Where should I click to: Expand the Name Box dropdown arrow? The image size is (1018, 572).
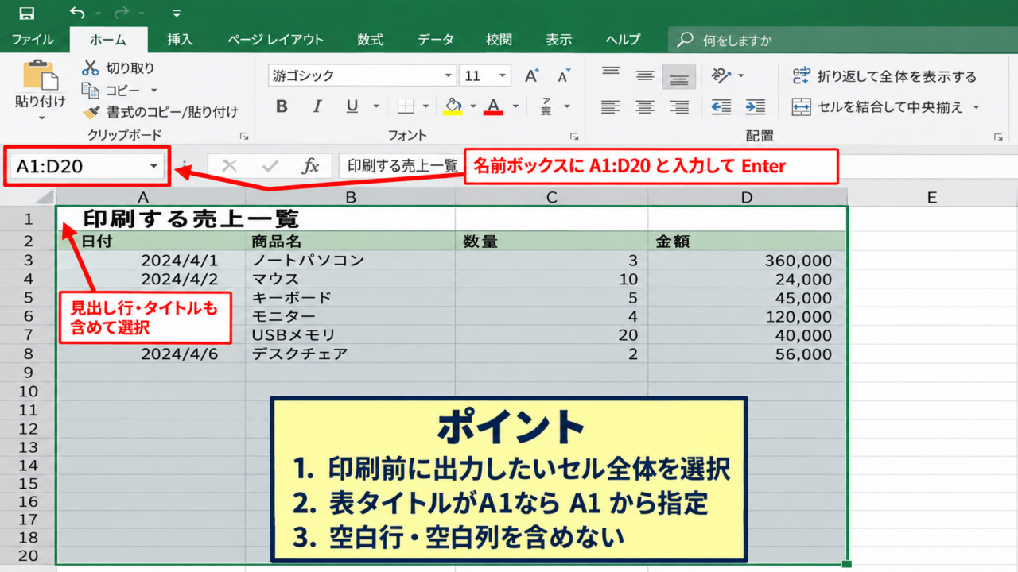coord(153,166)
